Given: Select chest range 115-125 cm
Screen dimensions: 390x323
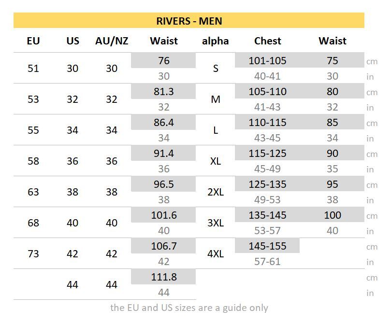Looking at the screenshot, I should [x=267, y=154].
